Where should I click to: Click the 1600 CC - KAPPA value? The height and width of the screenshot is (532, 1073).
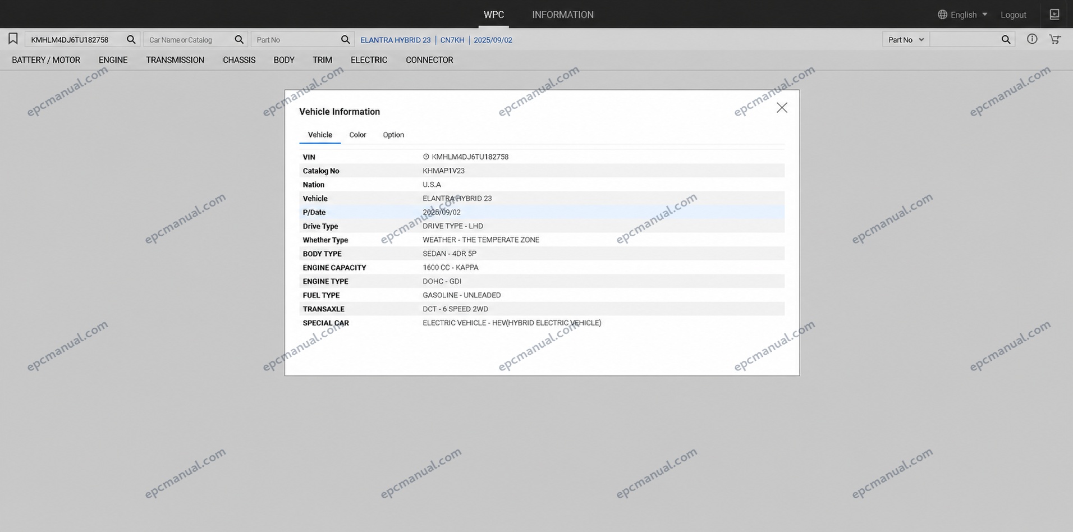pos(451,268)
